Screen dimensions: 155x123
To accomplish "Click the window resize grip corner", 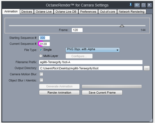I will pos(151,121).
